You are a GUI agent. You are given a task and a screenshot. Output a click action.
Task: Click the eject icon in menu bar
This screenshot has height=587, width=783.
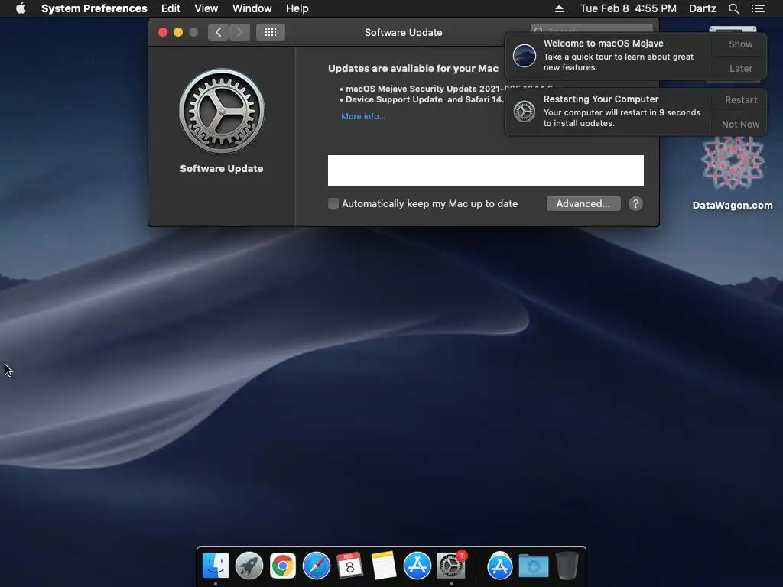[x=559, y=8]
